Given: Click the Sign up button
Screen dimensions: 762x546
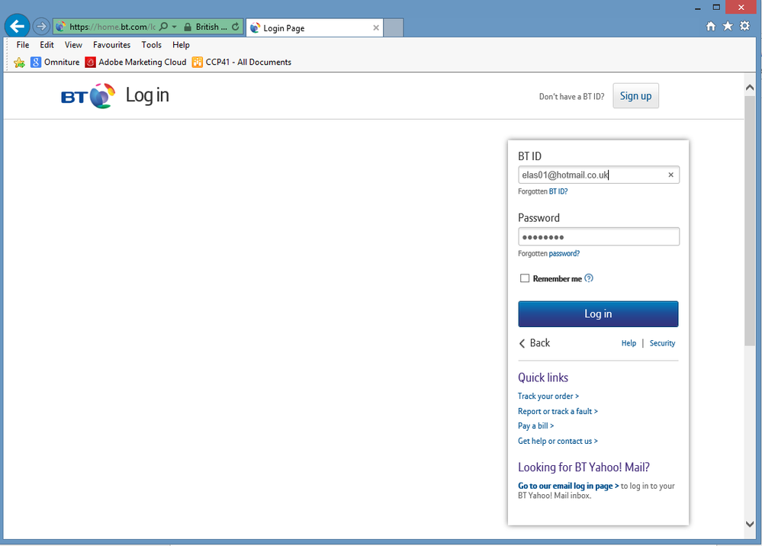Looking at the screenshot, I should [635, 95].
